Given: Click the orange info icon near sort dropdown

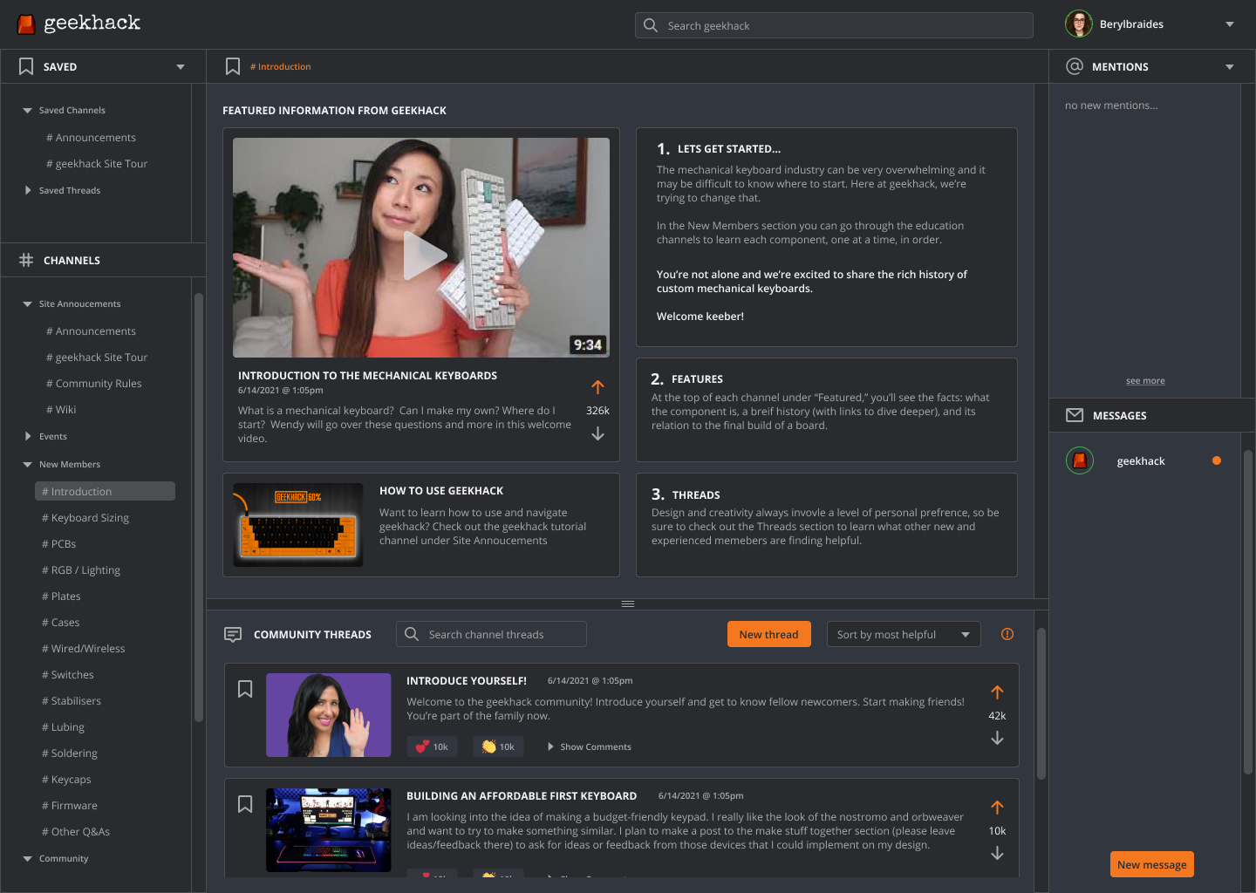Looking at the screenshot, I should [x=1007, y=634].
